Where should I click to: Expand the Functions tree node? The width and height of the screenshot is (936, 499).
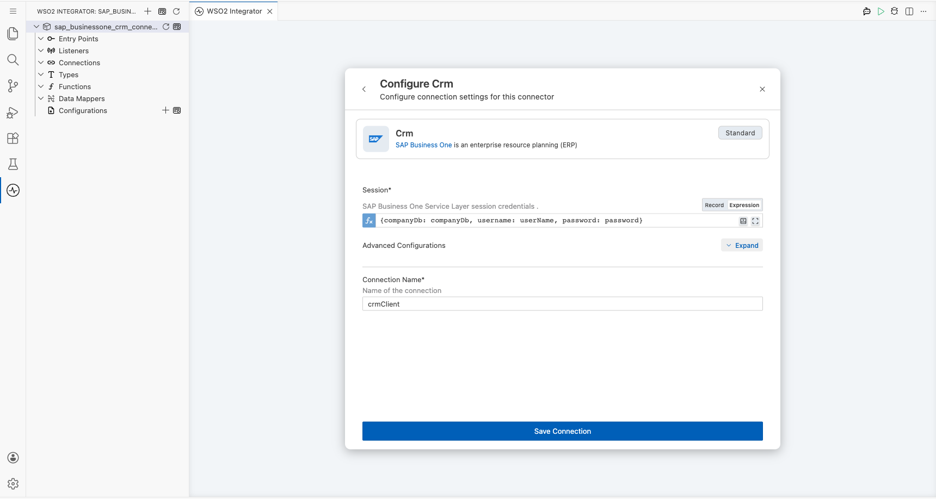point(41,86)
